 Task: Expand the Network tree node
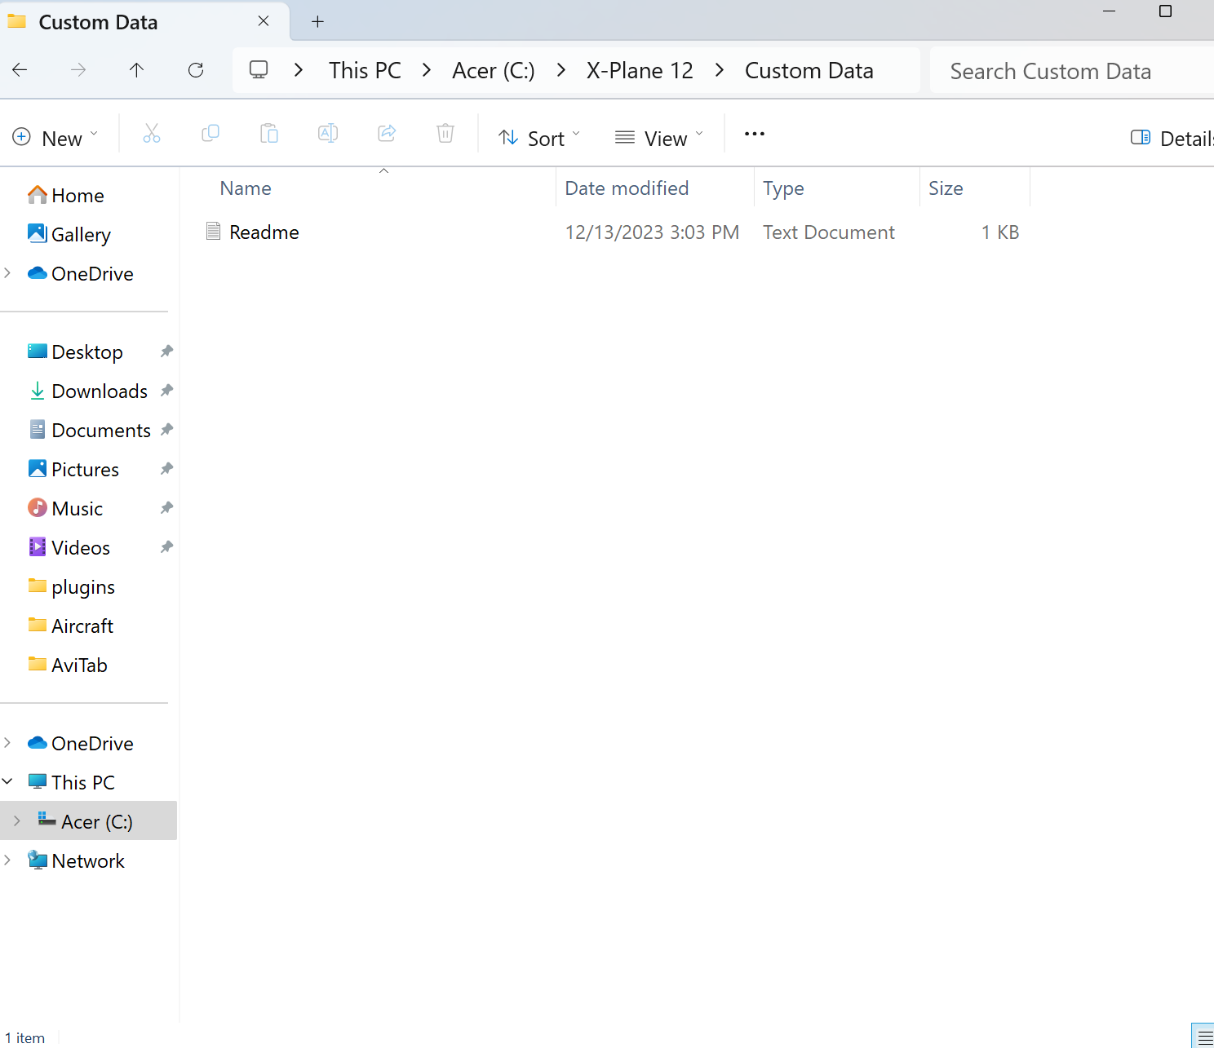pyautogui.click(x=7, y=860)
